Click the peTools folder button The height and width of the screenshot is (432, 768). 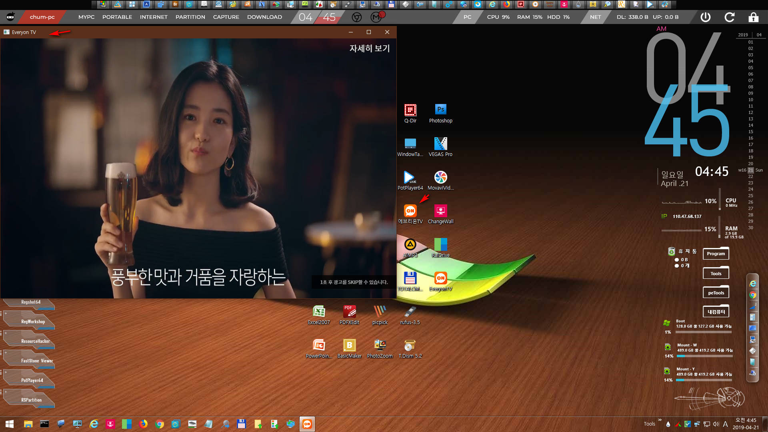[716, 292]
